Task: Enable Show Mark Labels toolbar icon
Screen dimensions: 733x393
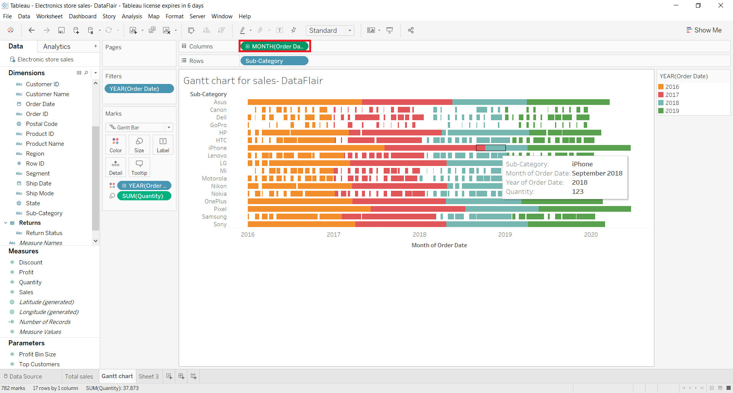Action: pyautogui.click(x=280, y=30)
